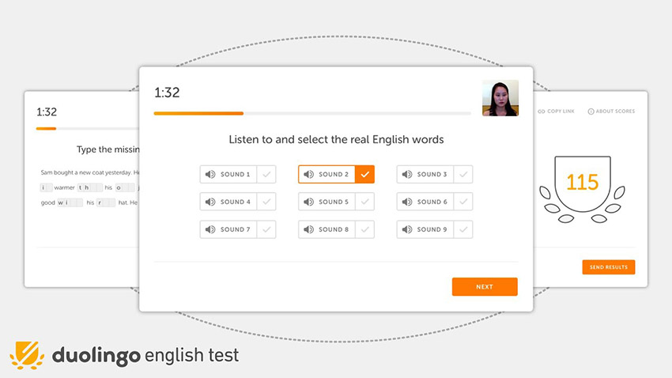Screen dimensions: 672x378
Task: Check Sound 1 as a real word
Action: pyautogui.click(x=266, y=175)
